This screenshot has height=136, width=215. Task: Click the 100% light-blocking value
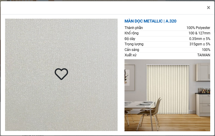[206, 50]
